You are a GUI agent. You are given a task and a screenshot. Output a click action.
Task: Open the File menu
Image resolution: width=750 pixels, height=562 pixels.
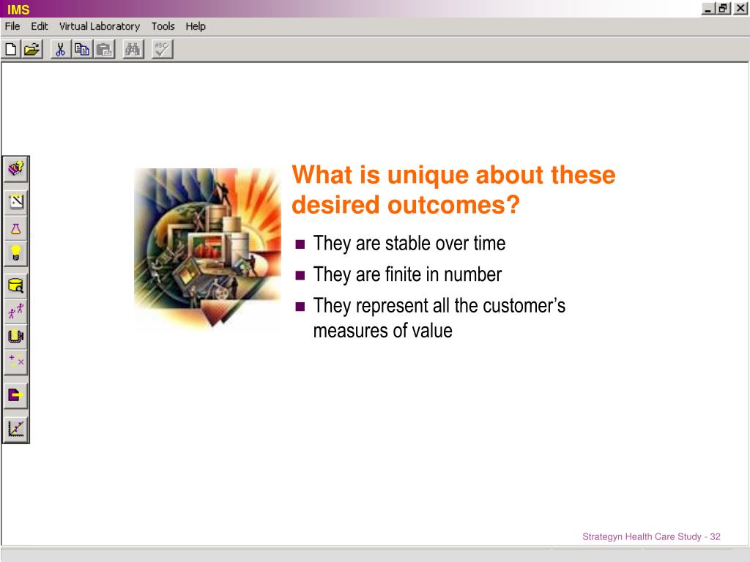pyautogui.click(x=12, y=26)
